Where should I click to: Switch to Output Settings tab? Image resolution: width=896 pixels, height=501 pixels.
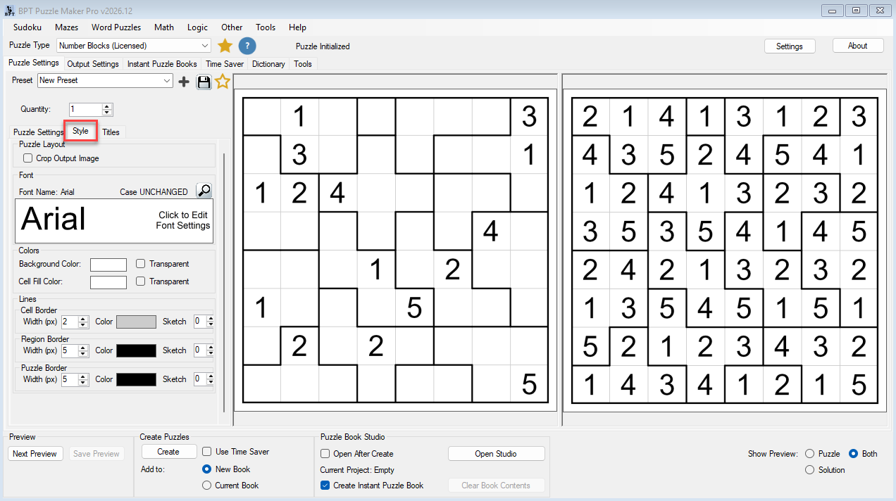coord(93,64)
